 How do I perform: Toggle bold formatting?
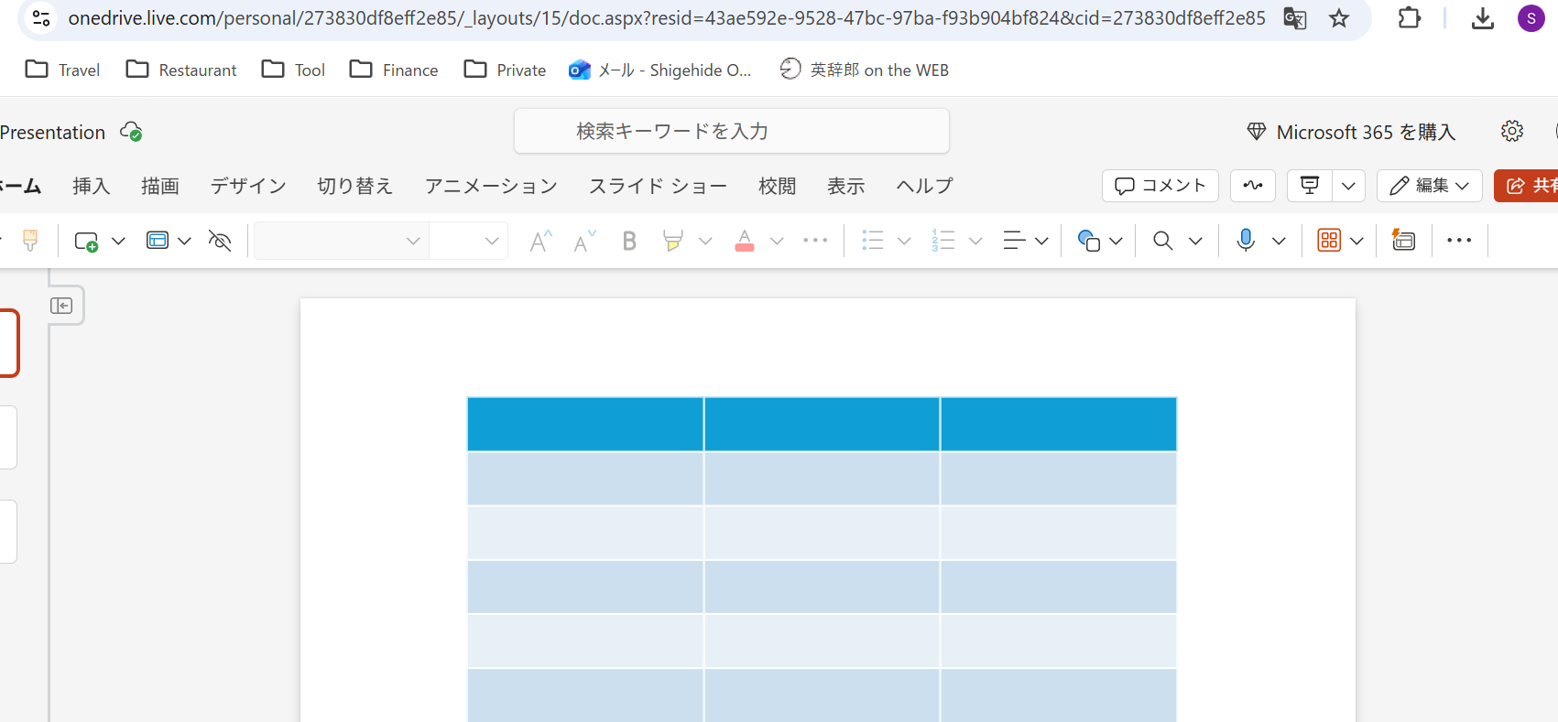(629, 241)
